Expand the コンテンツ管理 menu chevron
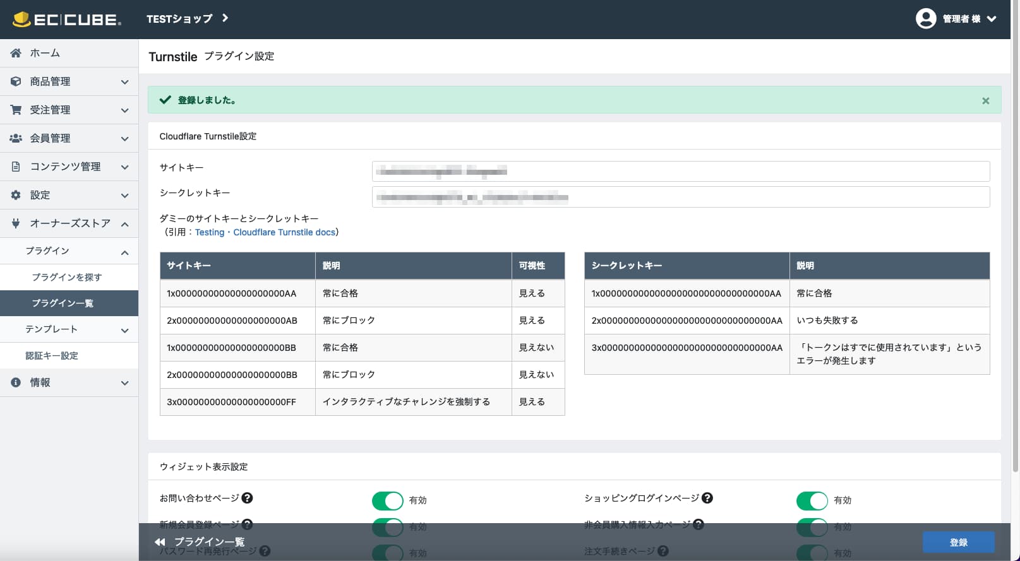The image size is (1020, 561). click(x=124, y=167)
